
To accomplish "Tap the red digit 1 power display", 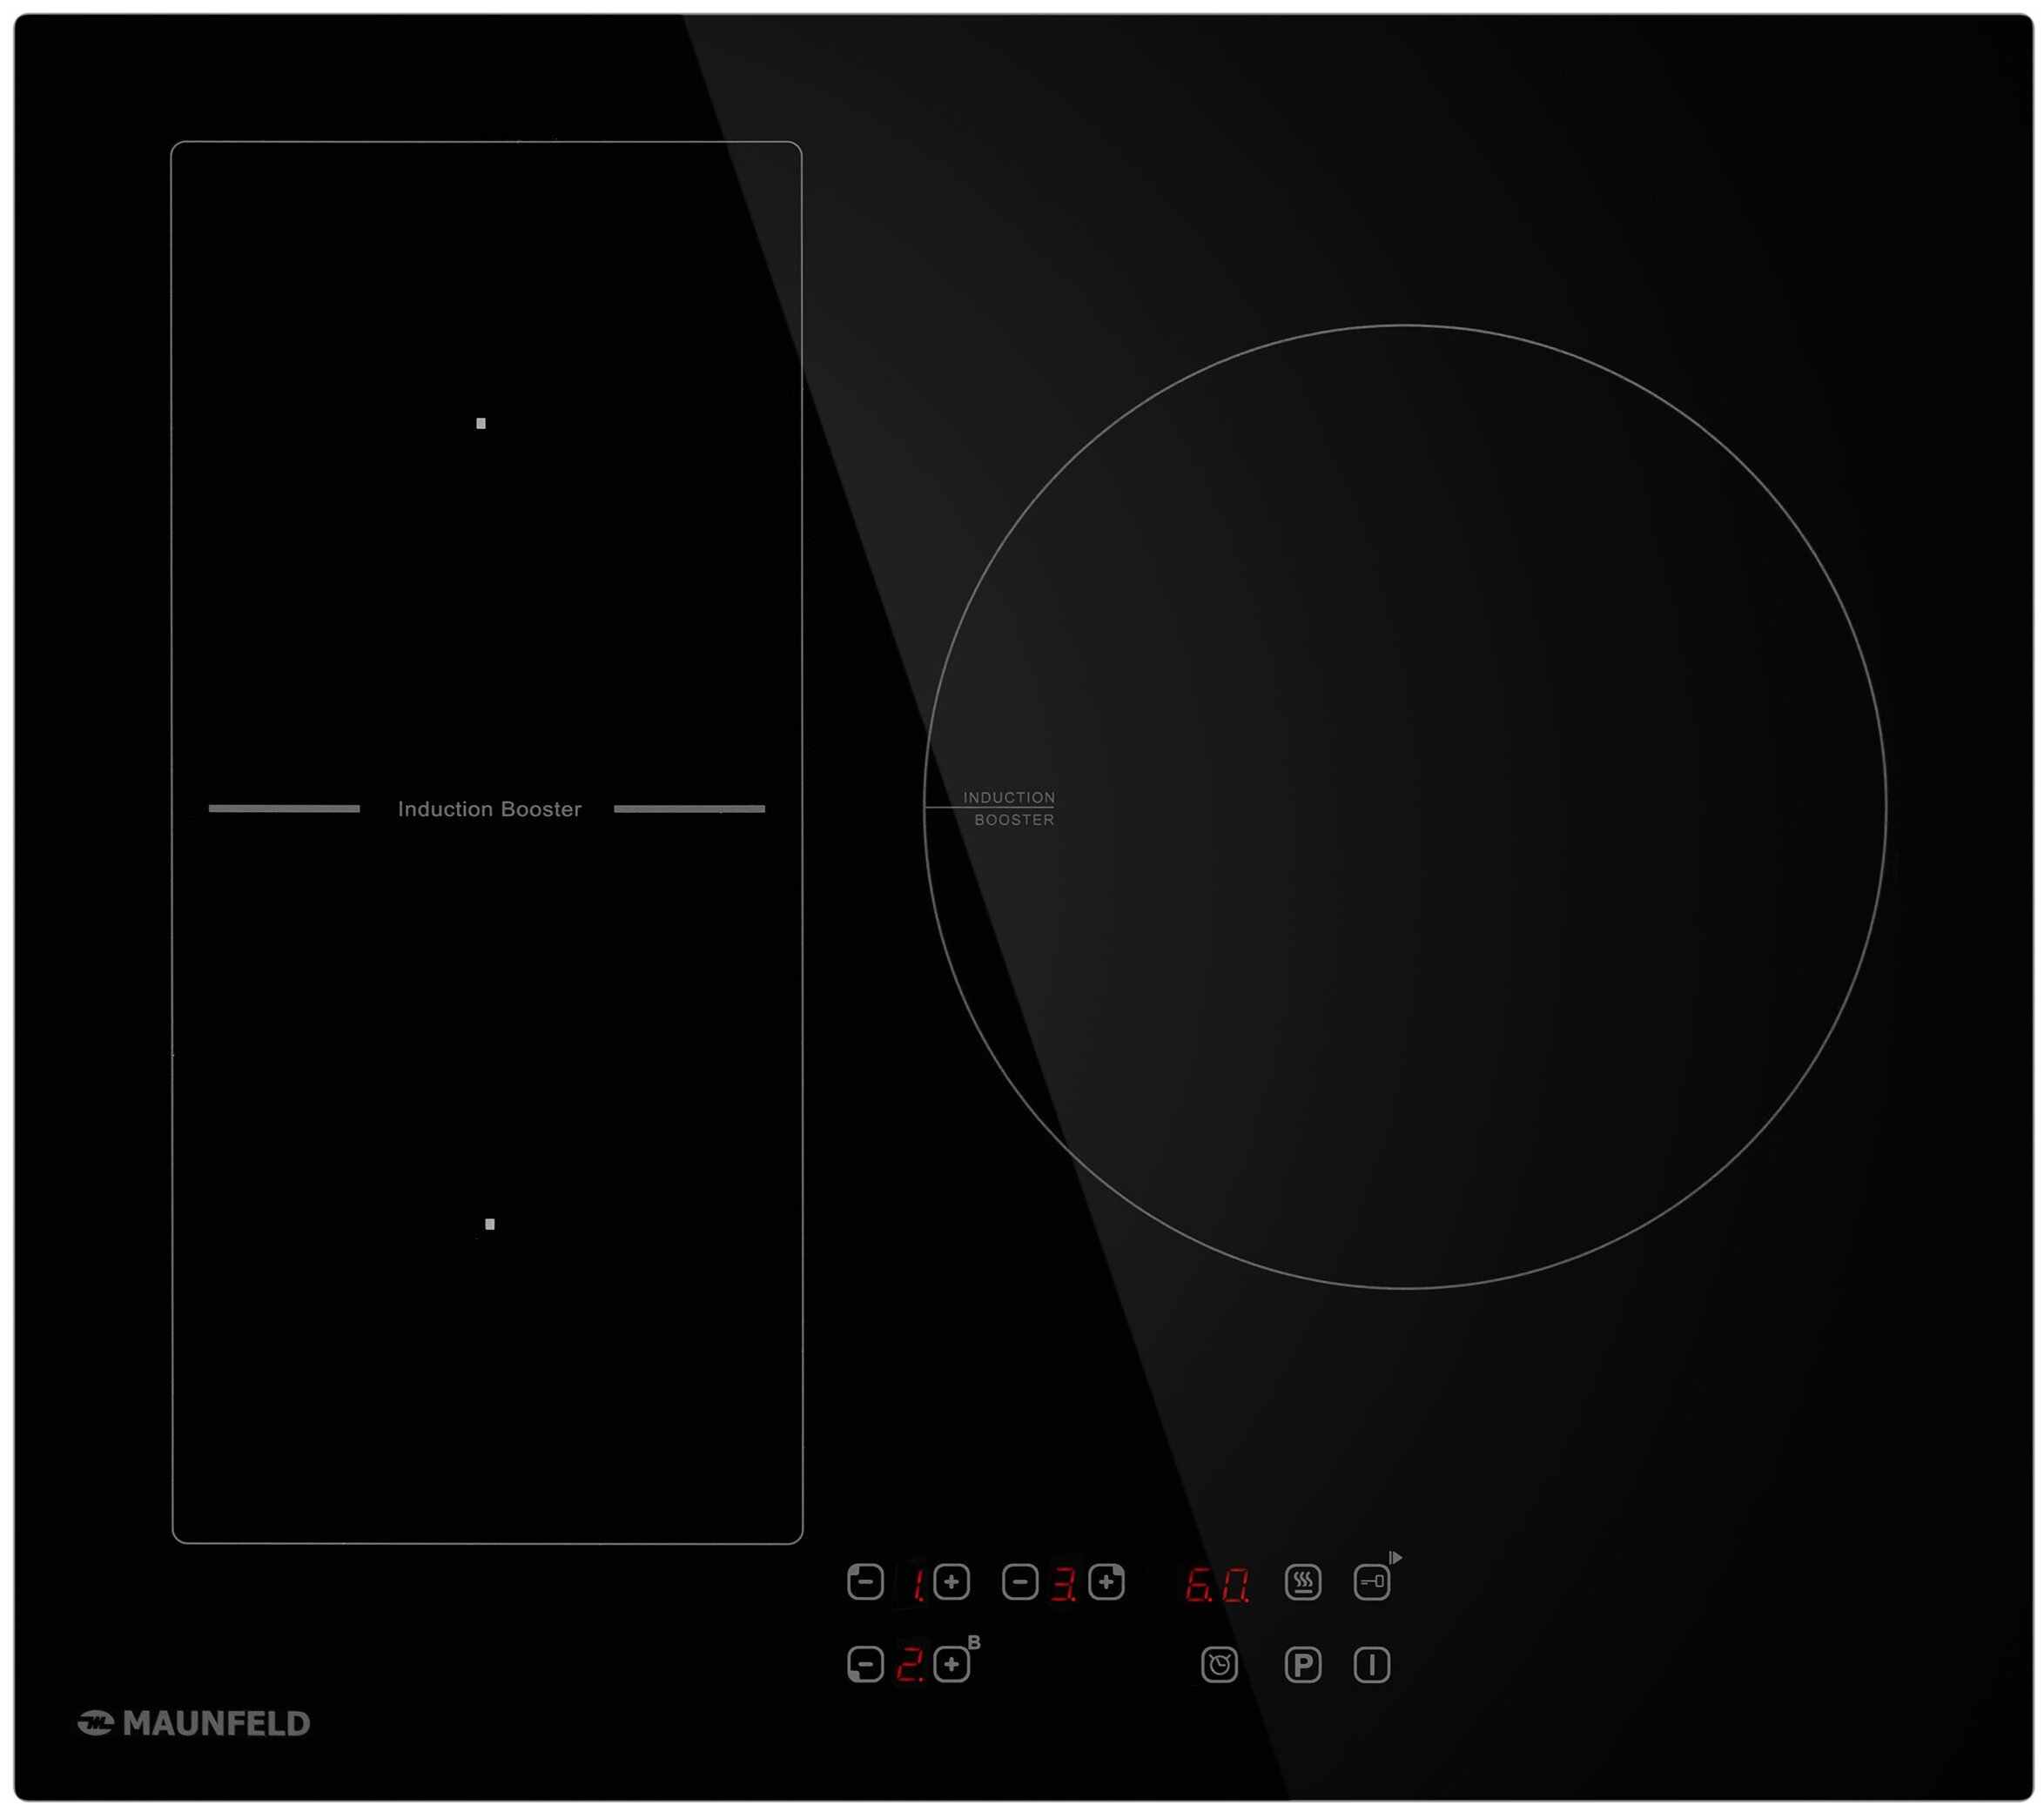I will [x=916, y=1584].
